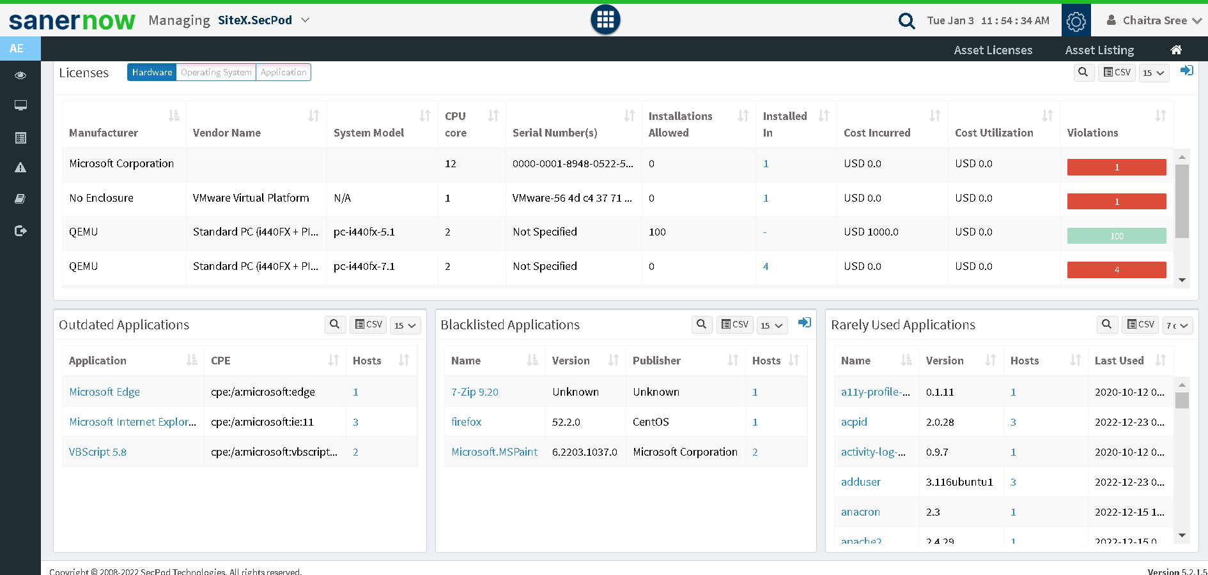The image size is (1208, 575).
Task: Open the Microsoft Edge application link
Action: pyautogui.click(x=104, y=392)
